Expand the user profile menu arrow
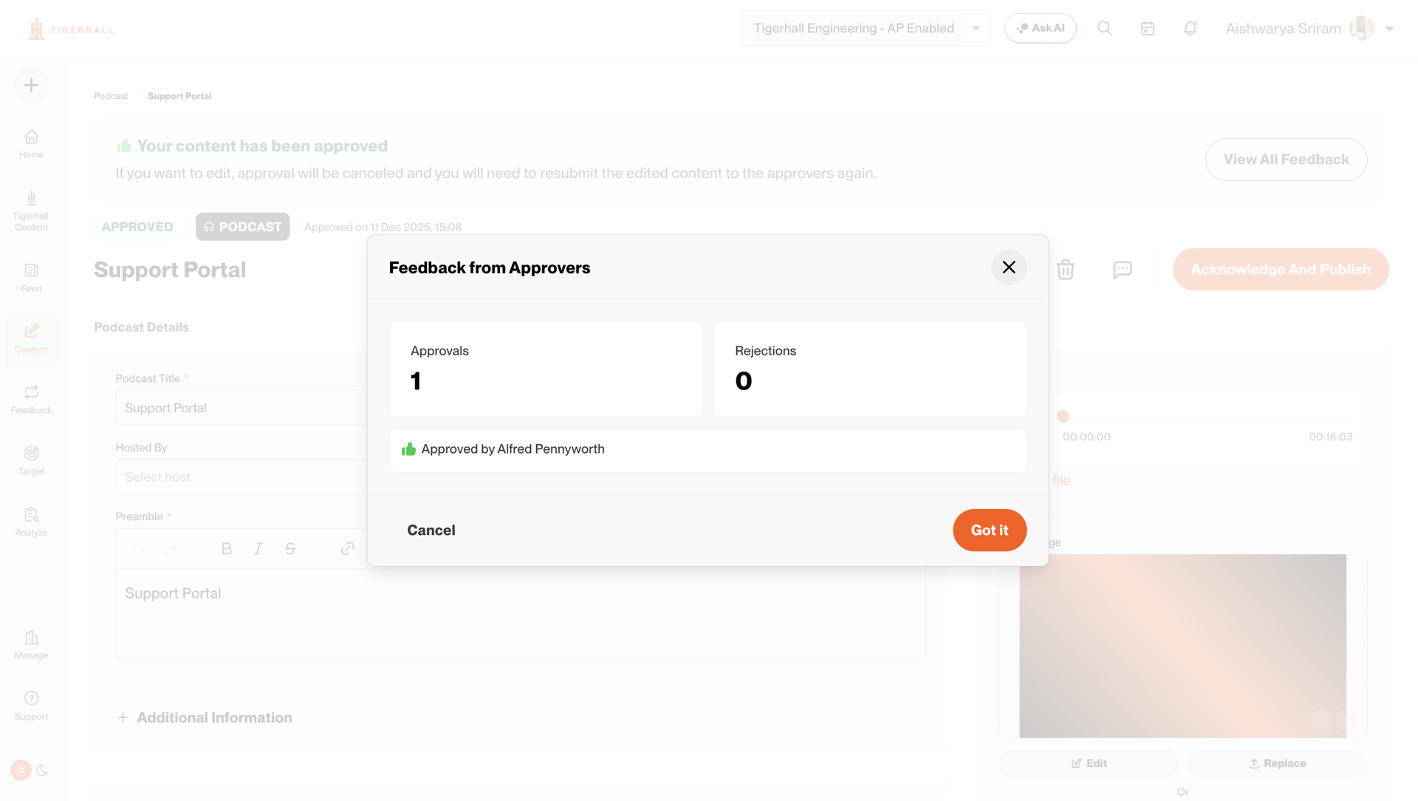 [1389, 29]
